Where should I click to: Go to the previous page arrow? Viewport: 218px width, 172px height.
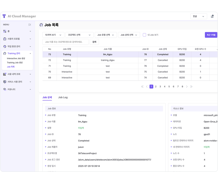click(x=147, y=87)
